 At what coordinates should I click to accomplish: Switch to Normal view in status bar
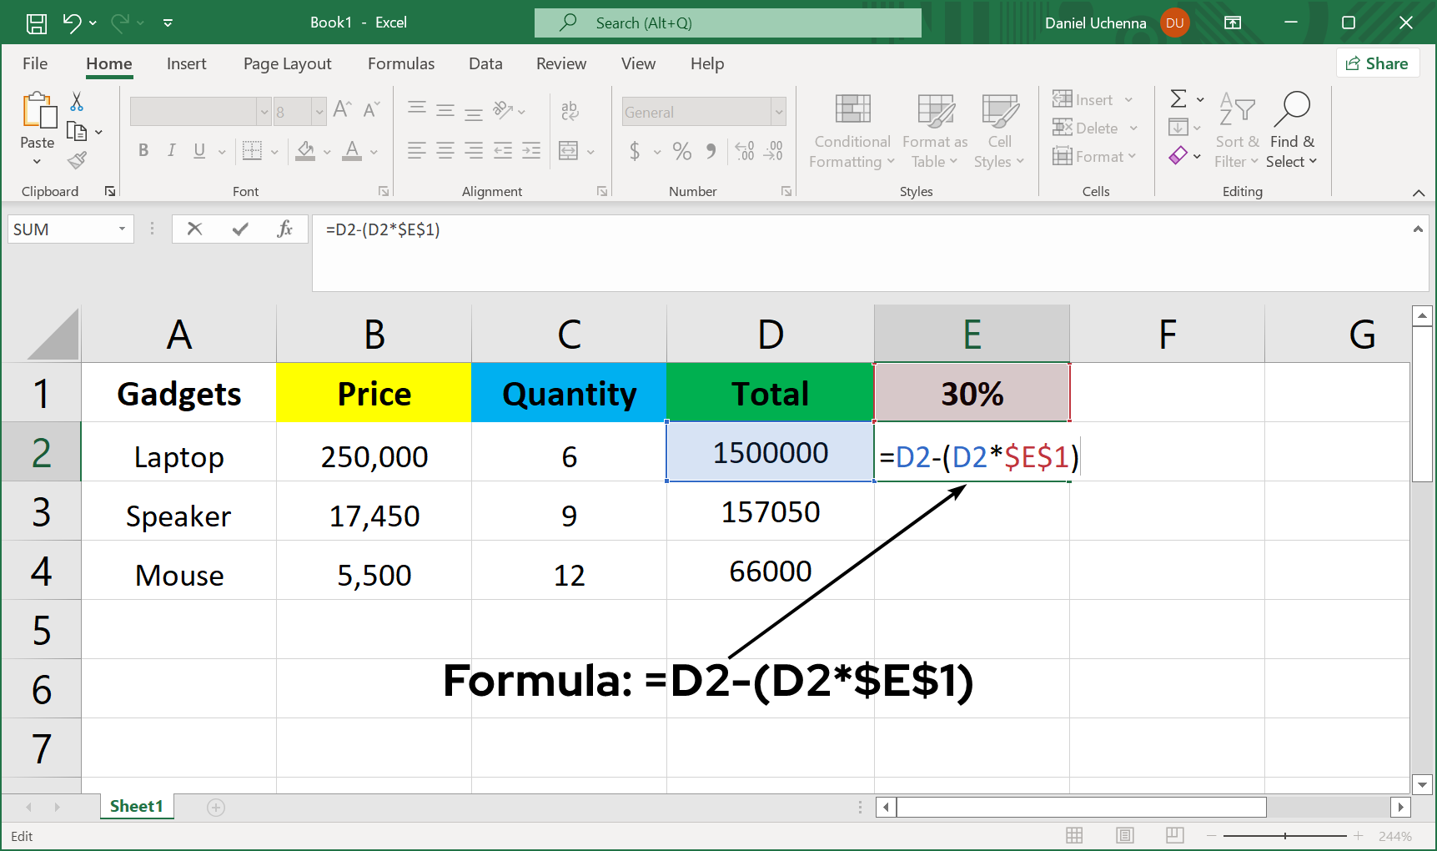1074,835
